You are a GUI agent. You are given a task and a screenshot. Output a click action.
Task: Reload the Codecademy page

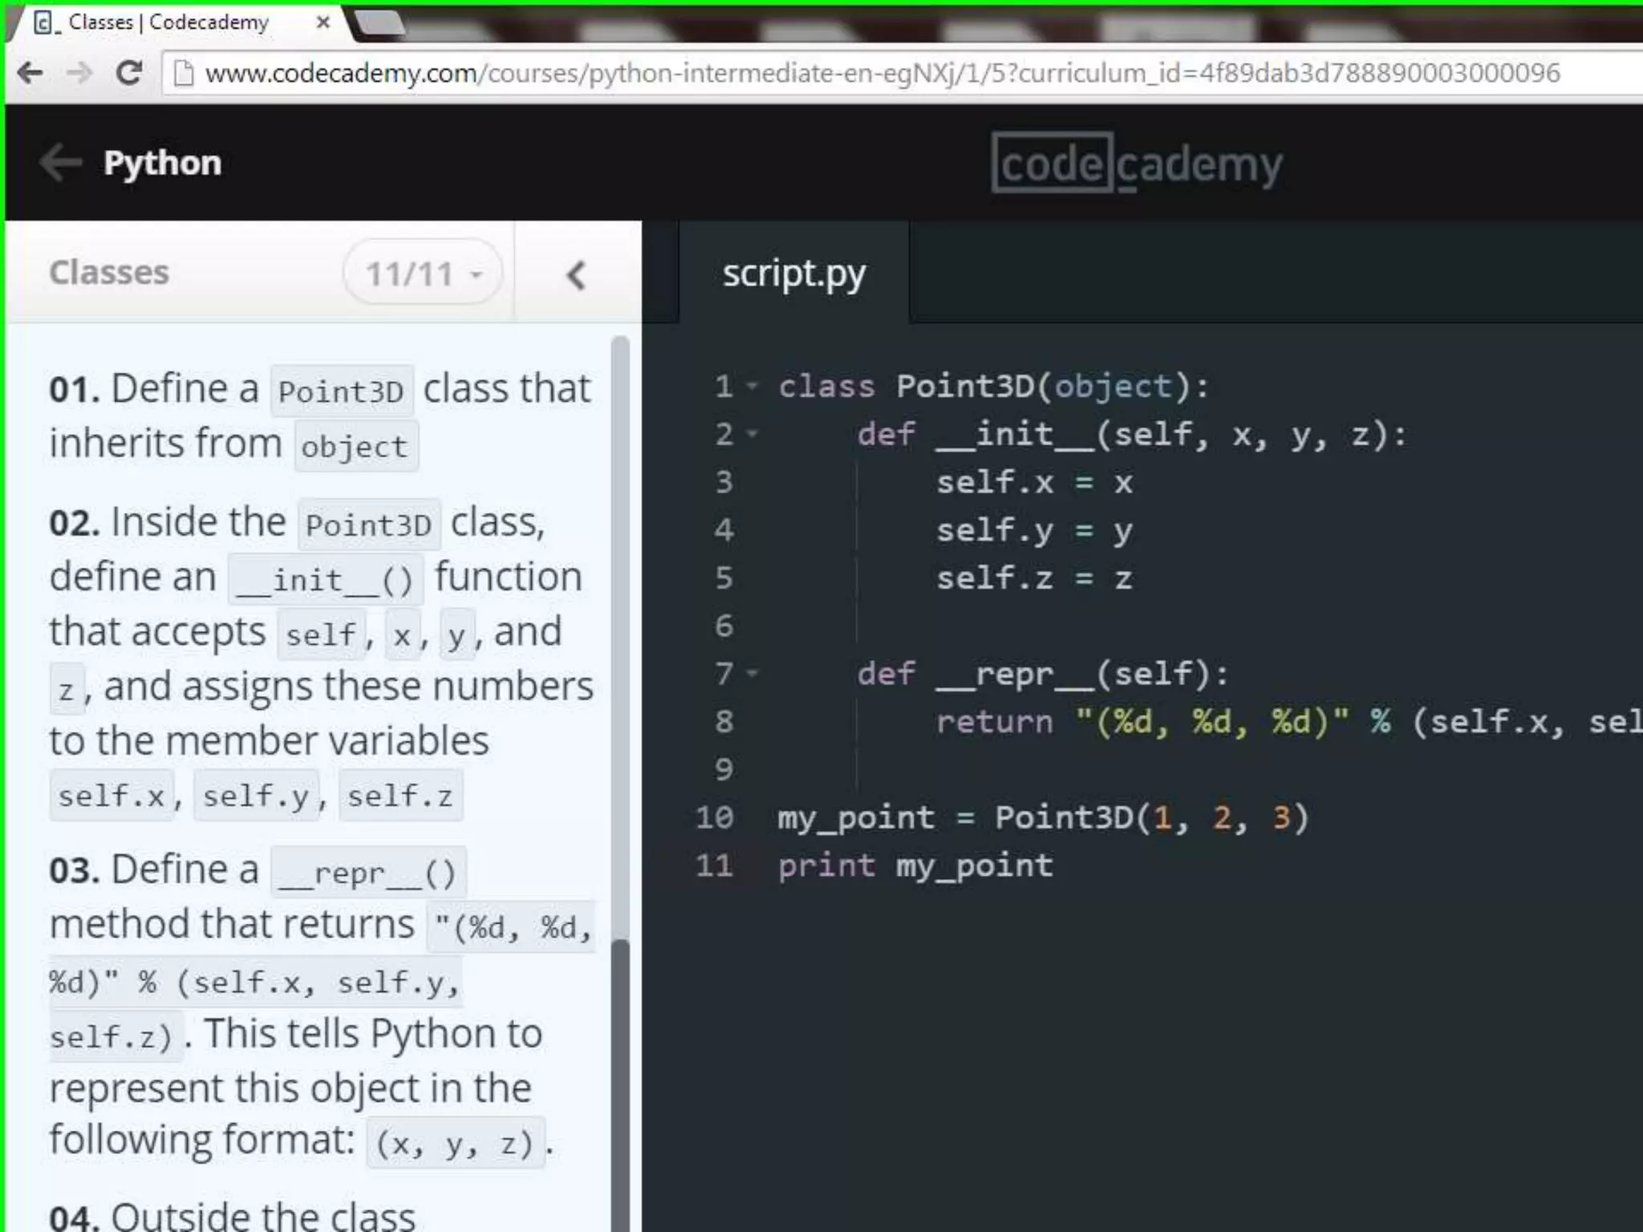tap(128, 73)
